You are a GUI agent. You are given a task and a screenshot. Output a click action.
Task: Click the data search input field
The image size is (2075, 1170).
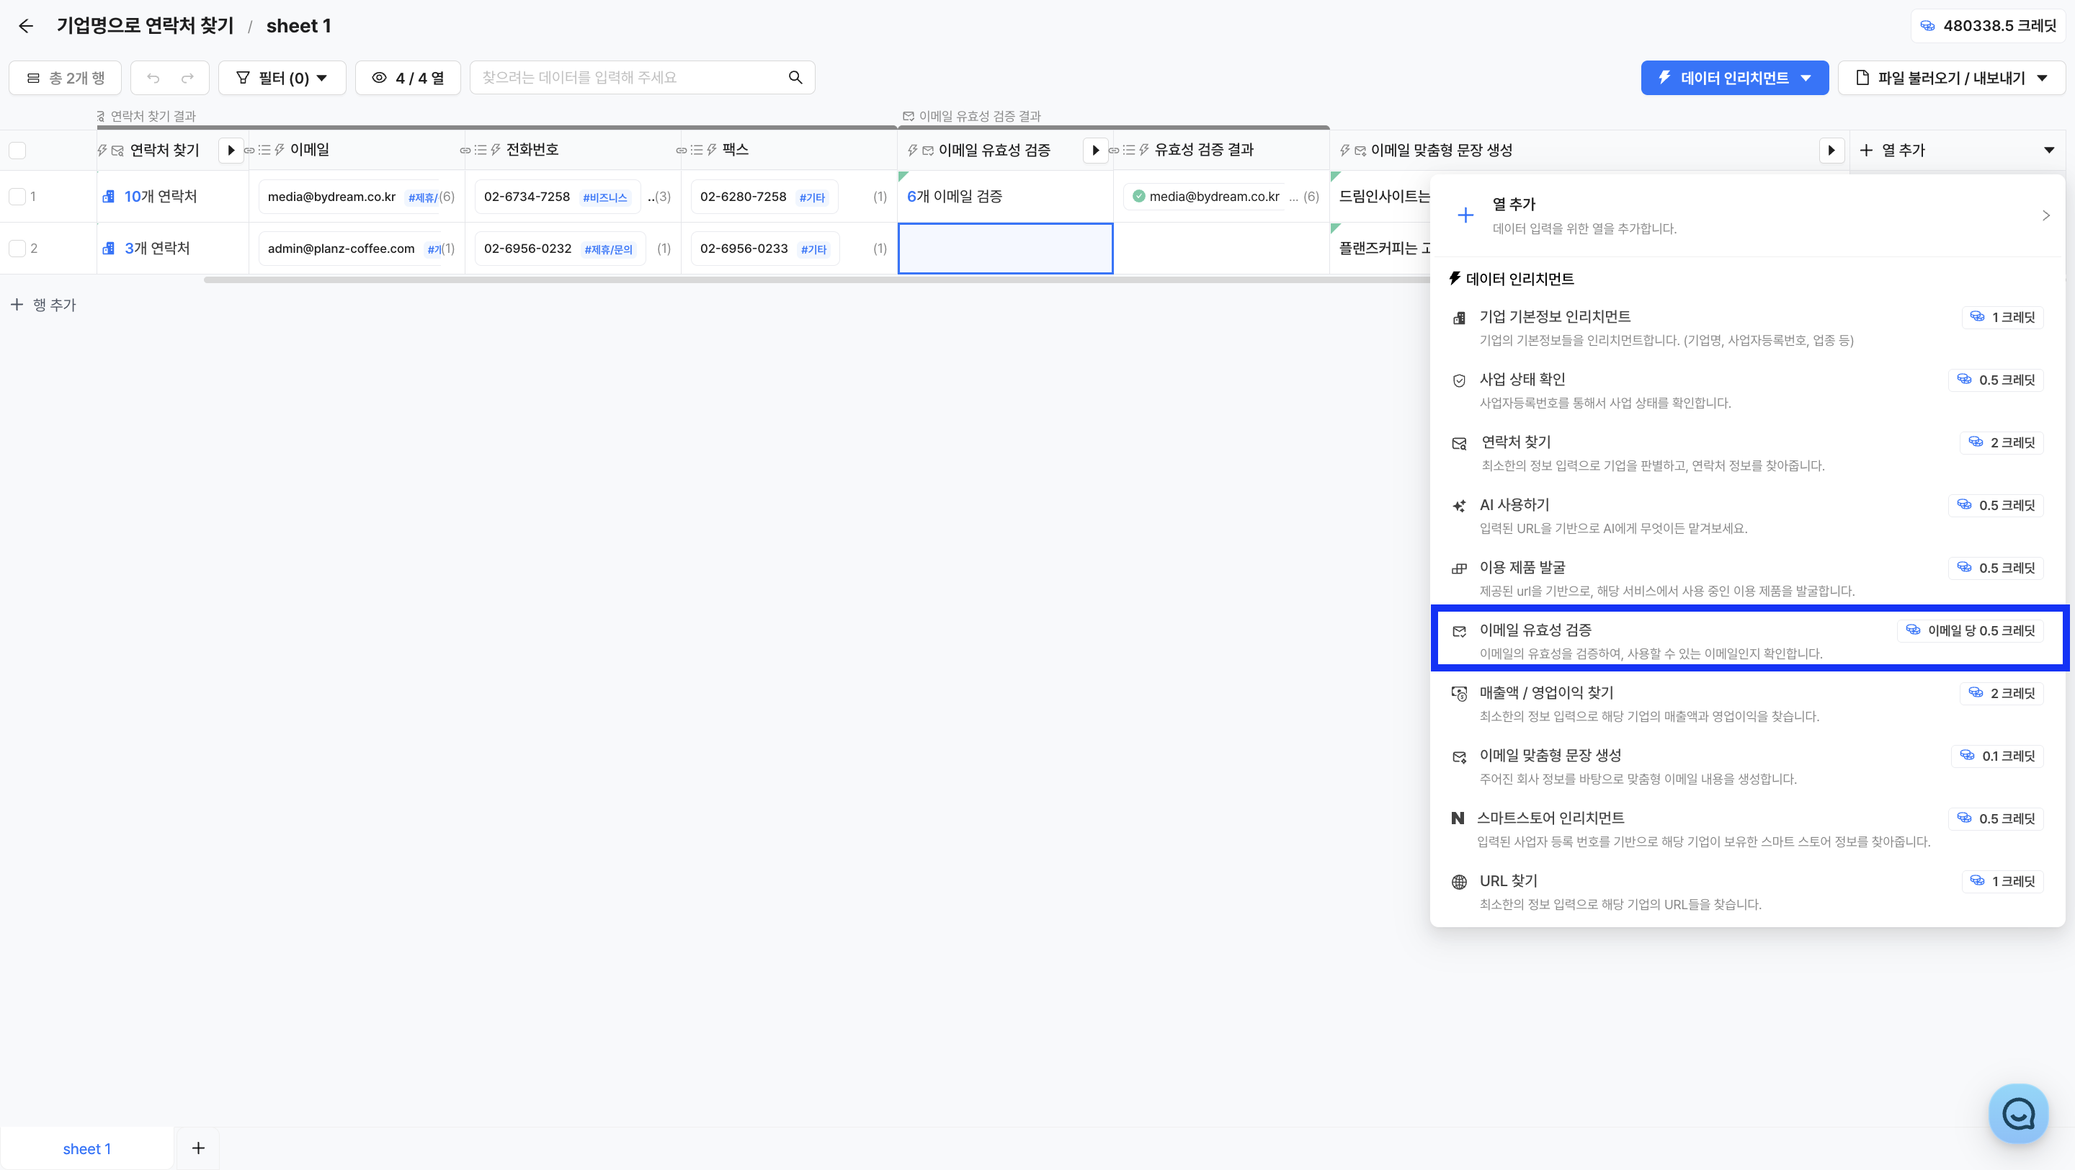click(628, 77)
